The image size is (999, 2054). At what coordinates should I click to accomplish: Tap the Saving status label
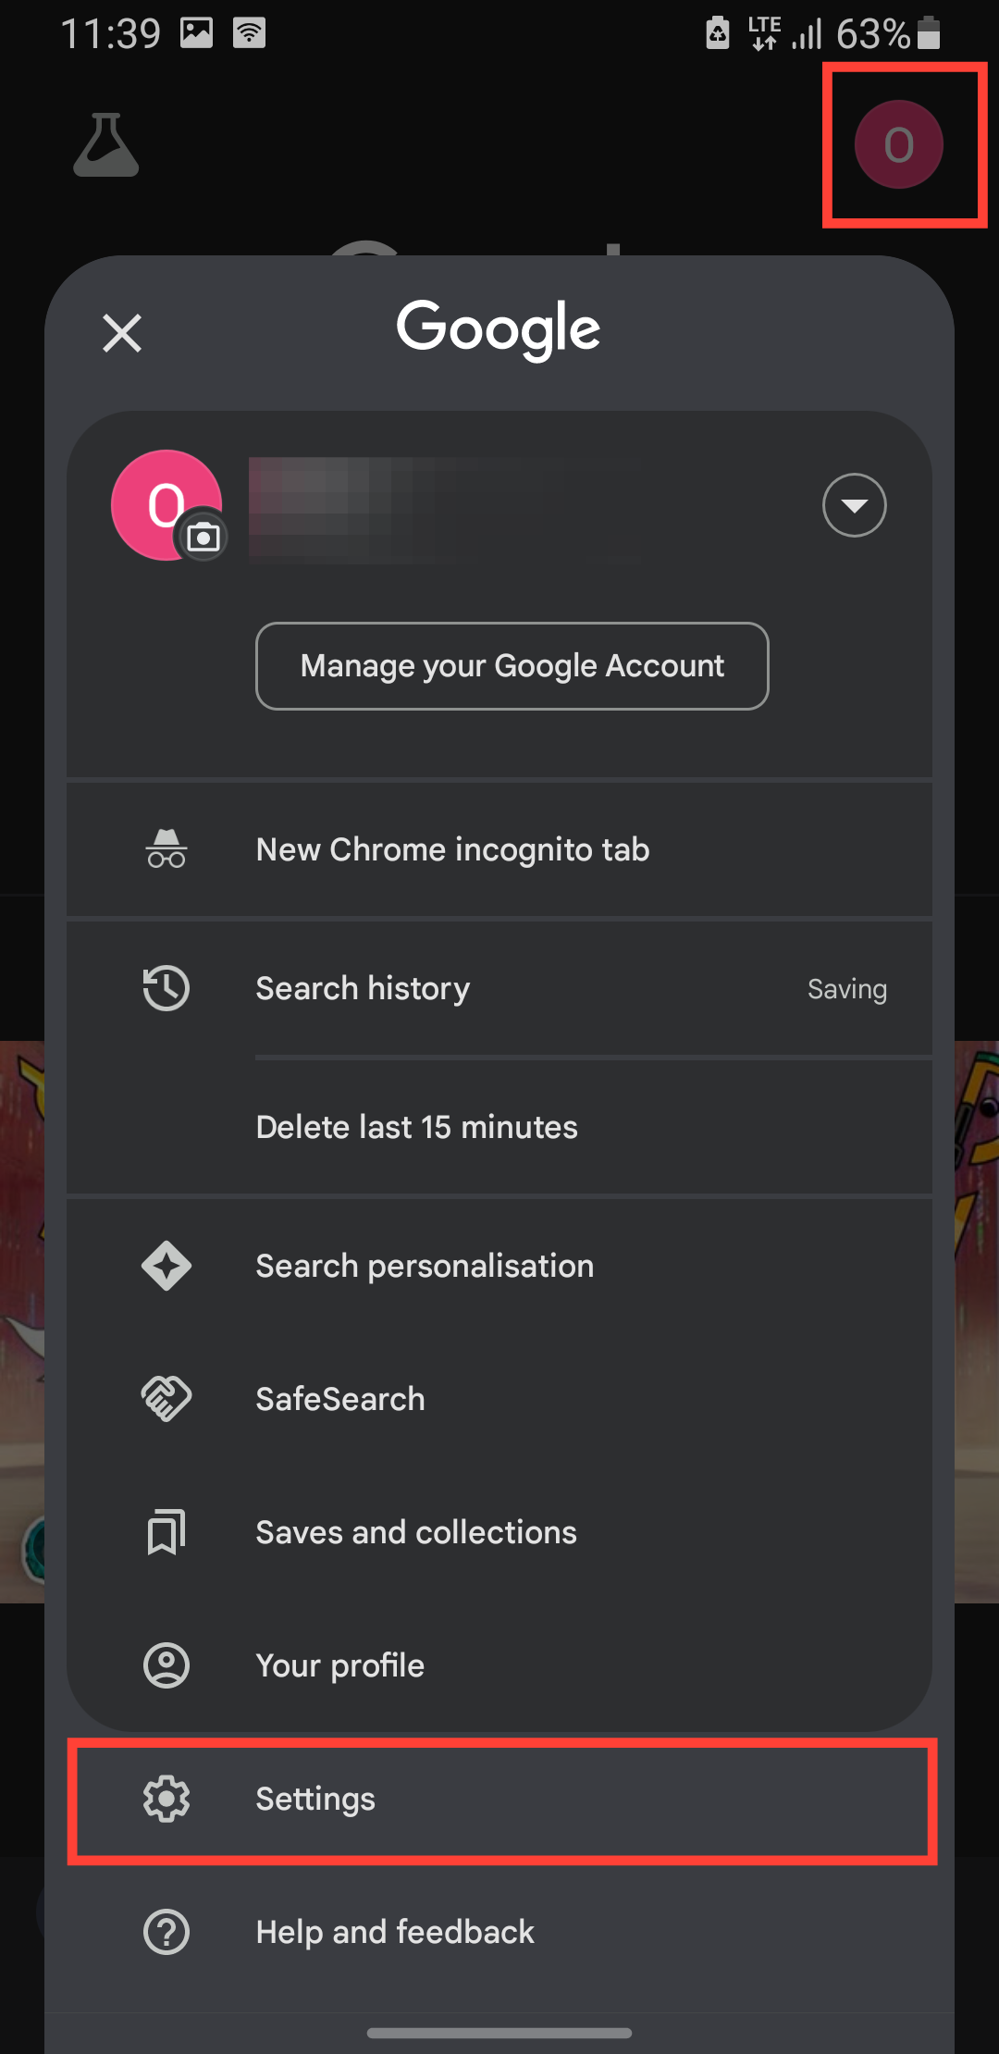tap(846, 989)
